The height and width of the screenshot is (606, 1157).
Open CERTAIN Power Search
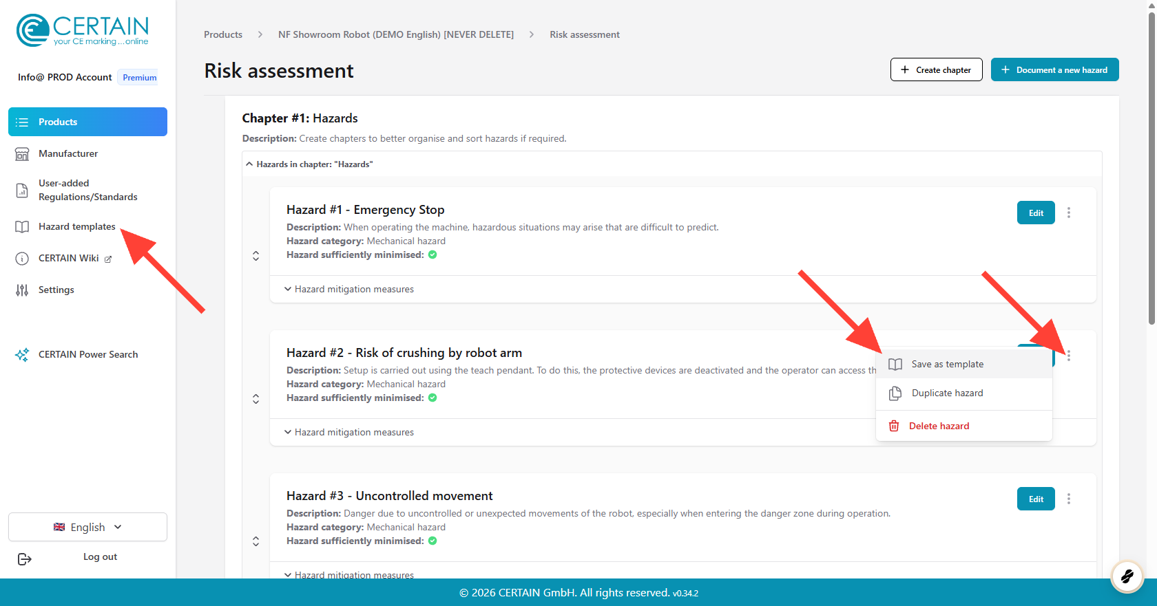[88, 354]
